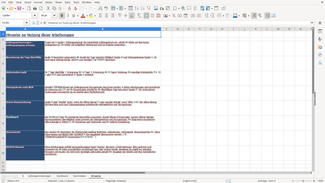Viewport: 325px width, 183px height.
Task: Open sidebar Navigator compass icon
Action: tap(320, 55)
